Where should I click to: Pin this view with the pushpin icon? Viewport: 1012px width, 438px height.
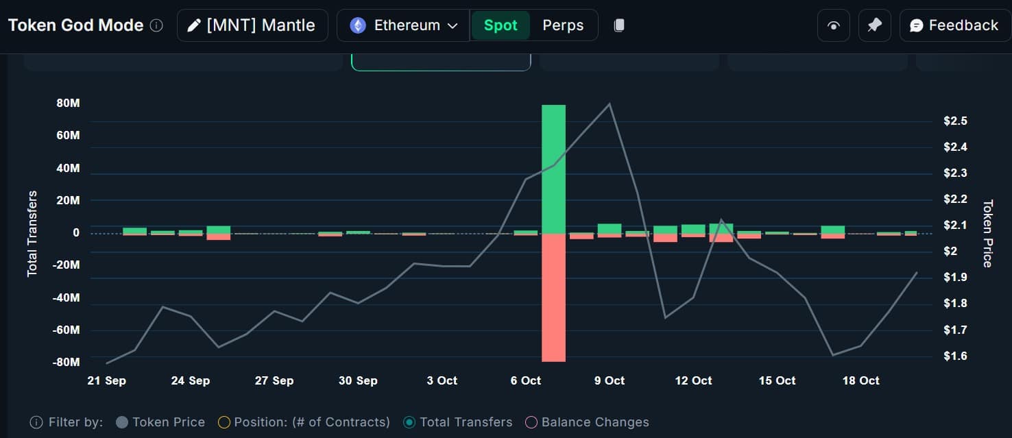pyautogui.click(x=874, y=25)
